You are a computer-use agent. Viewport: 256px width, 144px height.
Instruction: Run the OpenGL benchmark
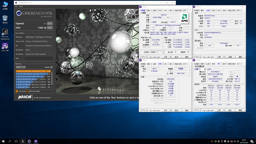pos(50,24)
